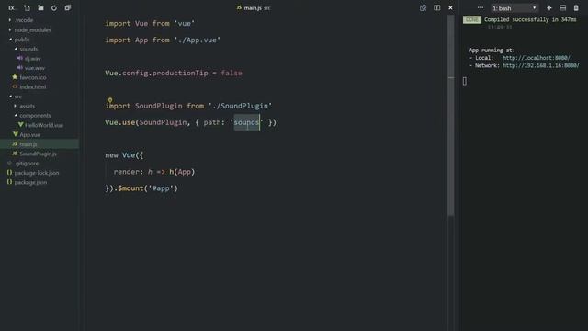
Task: Collapse the public folder
Action: click(x=22, y=40)
